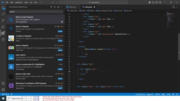
Task: Open Extensions panel more actions menu
Action: click(62, 7)
